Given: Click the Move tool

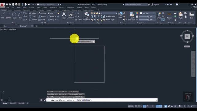Looking at the screenshot, I should click(x=33, y=13).
